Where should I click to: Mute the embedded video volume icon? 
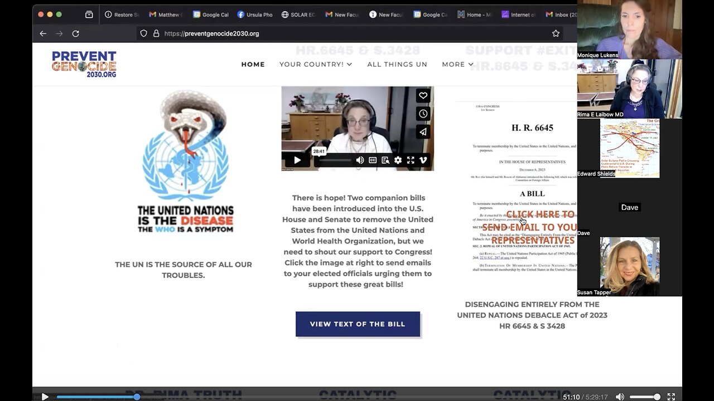point(360,160)
